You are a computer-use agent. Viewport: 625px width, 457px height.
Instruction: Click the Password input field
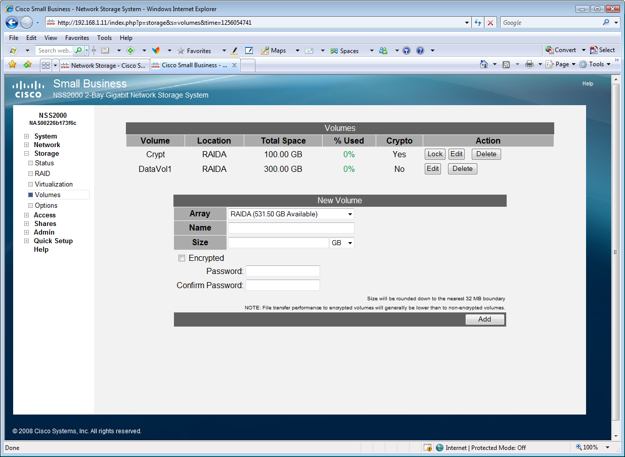click(x=283, y=271)
